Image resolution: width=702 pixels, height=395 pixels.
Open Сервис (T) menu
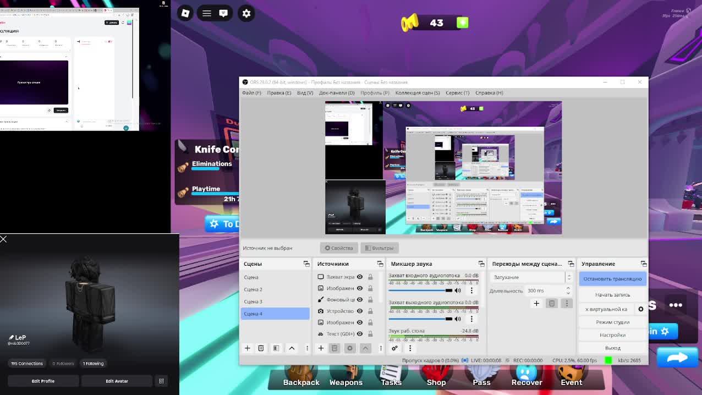(458, 92)
